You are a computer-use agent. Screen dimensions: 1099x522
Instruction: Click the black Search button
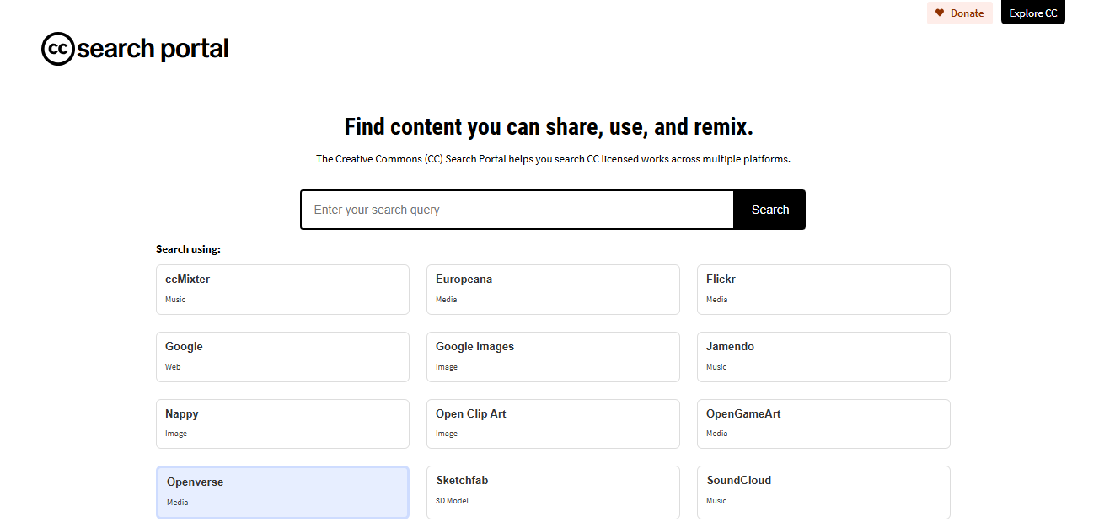click(x=769, y=210)
